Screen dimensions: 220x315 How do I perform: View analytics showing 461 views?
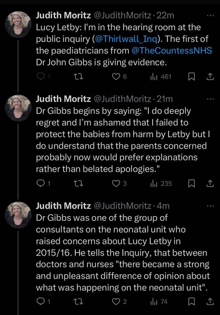161,77
